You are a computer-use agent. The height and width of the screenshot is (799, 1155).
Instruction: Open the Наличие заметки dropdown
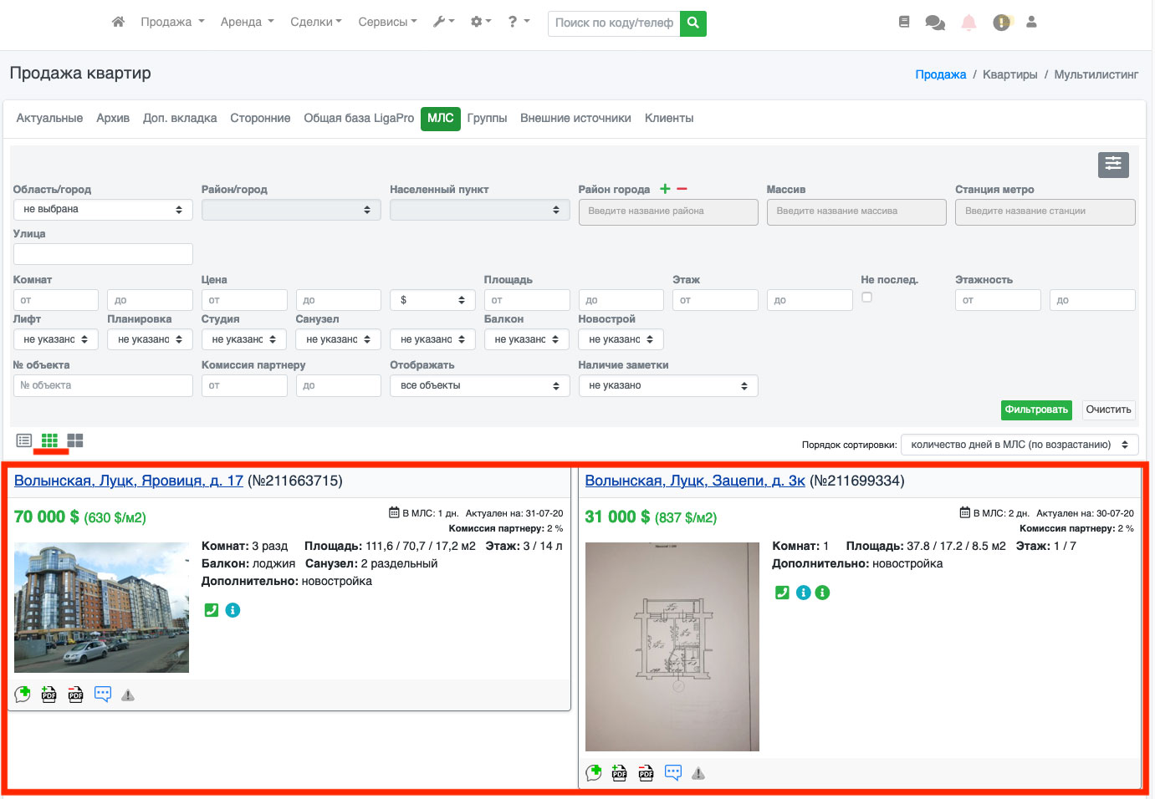pos(667,385)
